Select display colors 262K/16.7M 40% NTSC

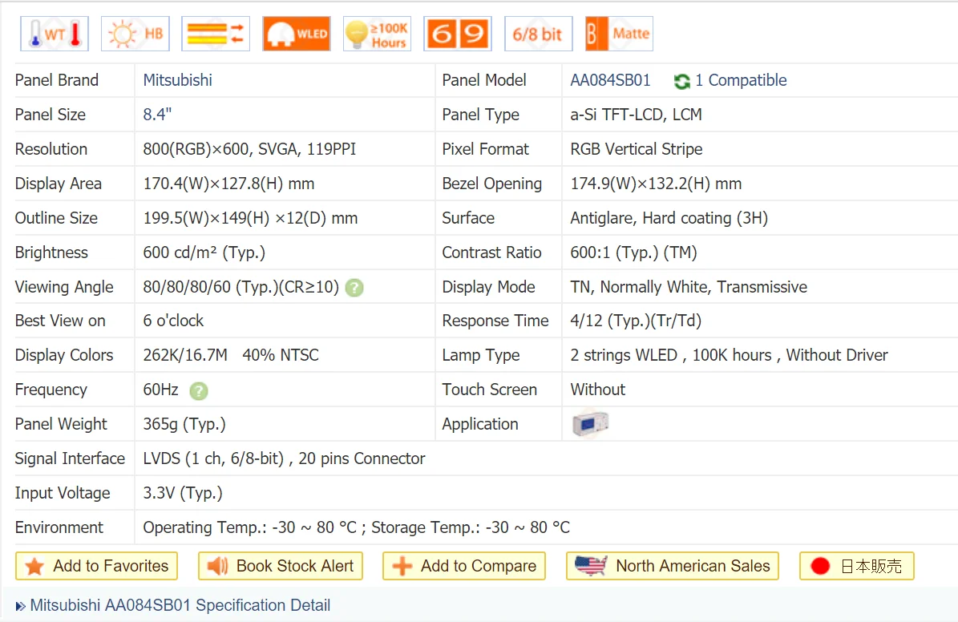pyautogui.click(x=231, y=355)
